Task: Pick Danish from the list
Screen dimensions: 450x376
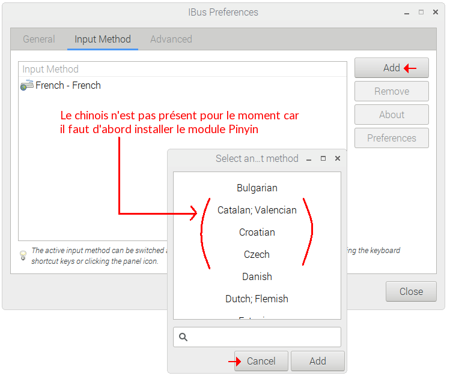Action: pyautogui.click(x=257, y=276)
